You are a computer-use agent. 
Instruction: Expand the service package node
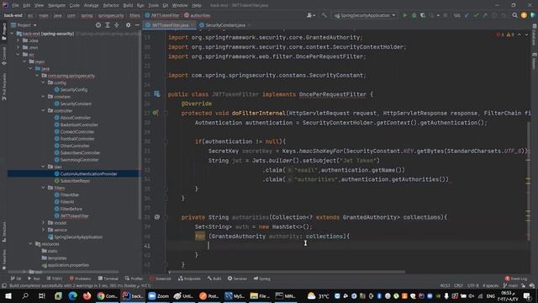(x=44, y=230)
